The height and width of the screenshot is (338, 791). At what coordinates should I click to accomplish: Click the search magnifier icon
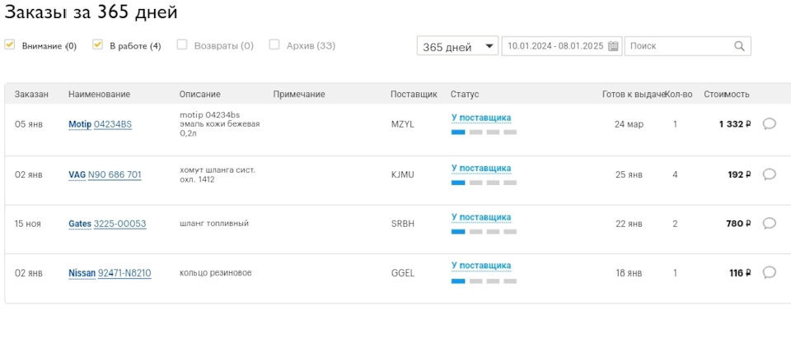(740, 47)
